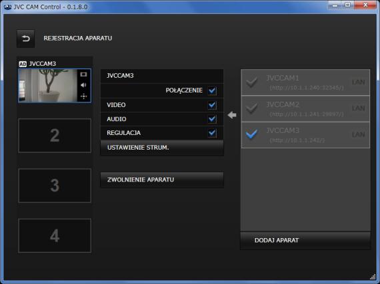Minimize the JVC CAM Control window
This screenshot has height=284, width=380.
[x=335, y=5]
